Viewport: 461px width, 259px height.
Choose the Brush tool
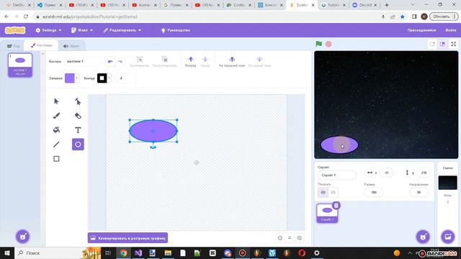tap(56, 116)
